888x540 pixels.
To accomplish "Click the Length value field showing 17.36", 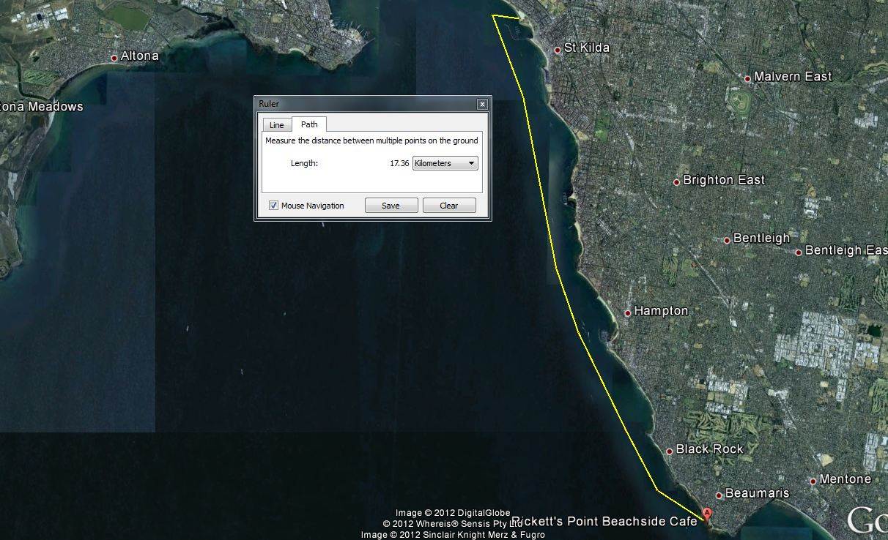I will pos(401,162).
